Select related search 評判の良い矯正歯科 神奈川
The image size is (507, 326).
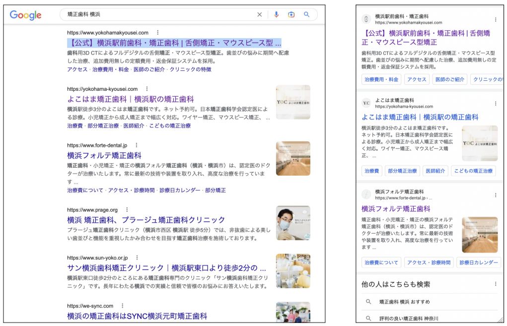[409, 319]
